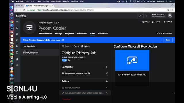The width and height of the screenshot is (184, 103).
Task: Open the Jobs sidebar icon
Action: click(17, 53)
